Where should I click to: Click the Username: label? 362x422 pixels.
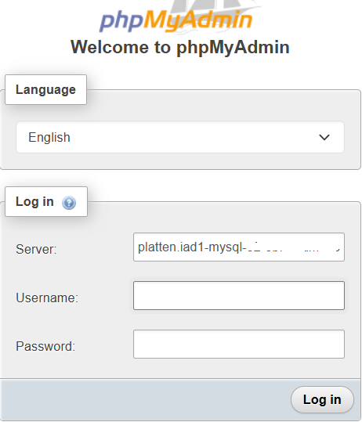(x=47, y=298)
